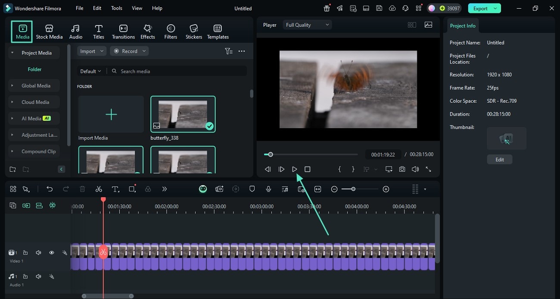Image resolution: width=560 pixels, height=299 pixels.
Task: Click the Undo icon in timeline toolbar
Action: click(50, 189)
